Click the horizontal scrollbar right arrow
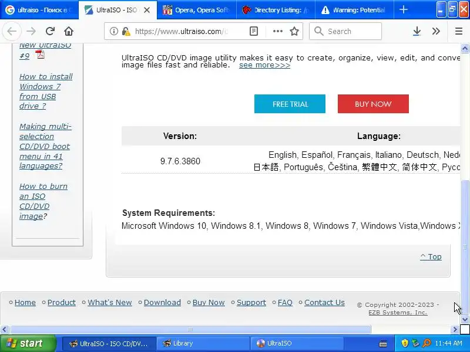470x352 pixels. (455, 330)
